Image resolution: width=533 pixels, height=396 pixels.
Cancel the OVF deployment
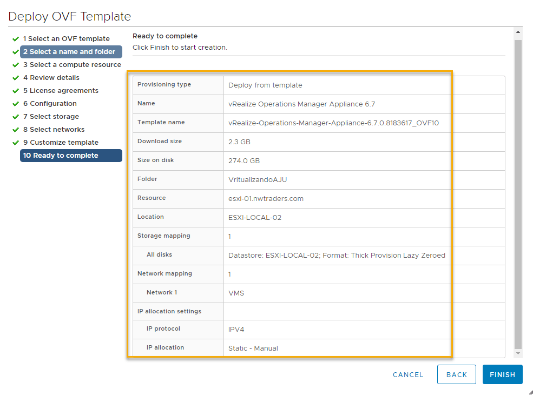click(x=408, y=374)
